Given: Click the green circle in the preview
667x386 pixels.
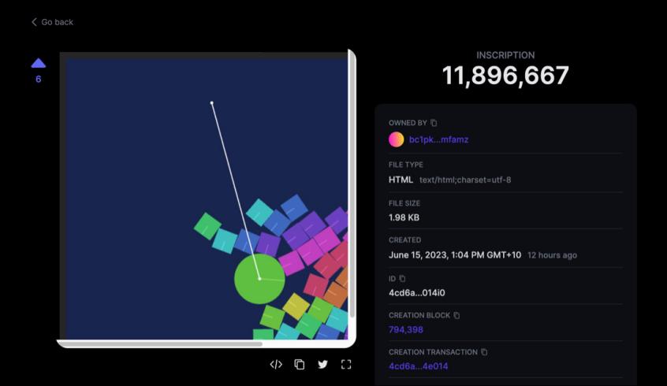Looking at the screenshot, I should click(259, 278).
